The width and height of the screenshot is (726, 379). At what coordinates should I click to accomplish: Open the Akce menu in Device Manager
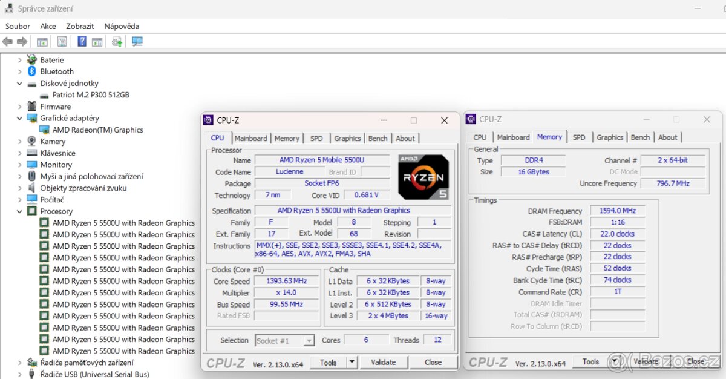coord(48,26)
